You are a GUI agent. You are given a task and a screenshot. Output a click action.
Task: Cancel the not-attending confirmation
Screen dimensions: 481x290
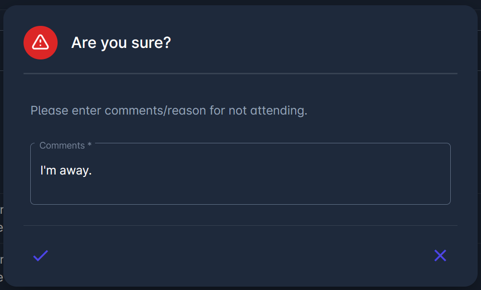(440, 255)
